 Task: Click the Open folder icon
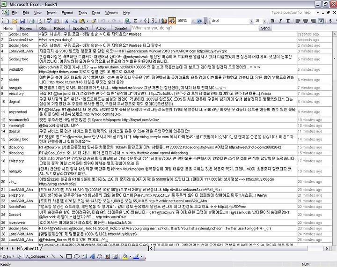click(x=15, y=21)
